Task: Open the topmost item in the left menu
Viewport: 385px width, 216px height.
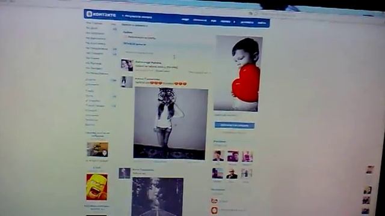Action: (x=94, y=23)
